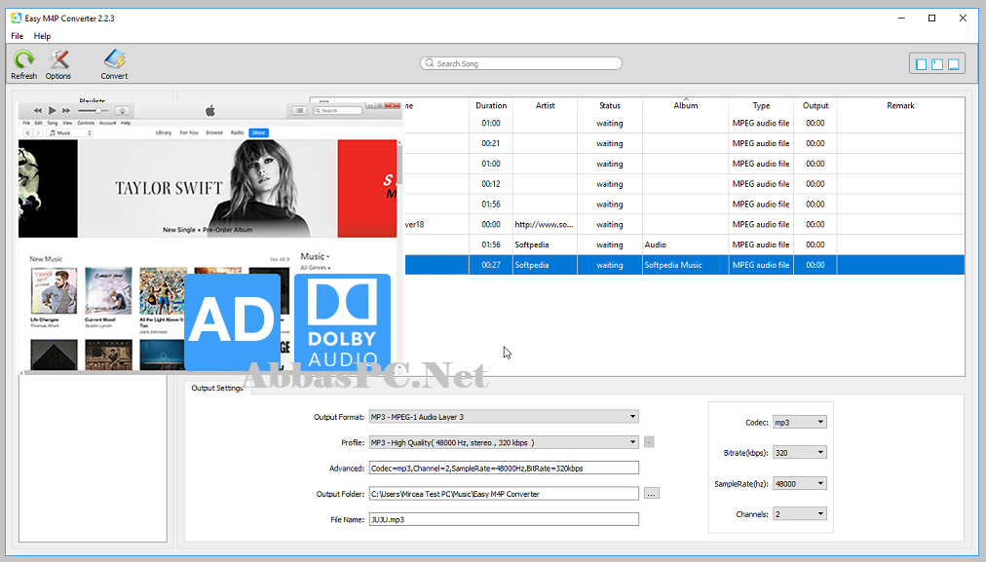Click the File Name field JUJU.mp3
This screenshot has height=562, width=986.
pos(504,520)
